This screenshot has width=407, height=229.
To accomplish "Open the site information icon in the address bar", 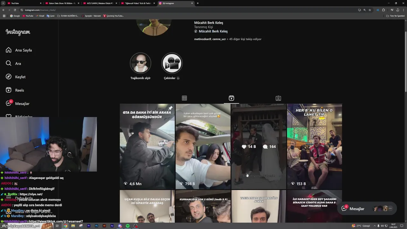I will click(22, 10).
